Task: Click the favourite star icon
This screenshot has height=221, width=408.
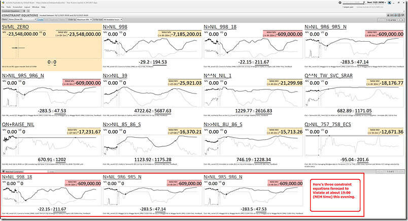Action: click(388, 15)
